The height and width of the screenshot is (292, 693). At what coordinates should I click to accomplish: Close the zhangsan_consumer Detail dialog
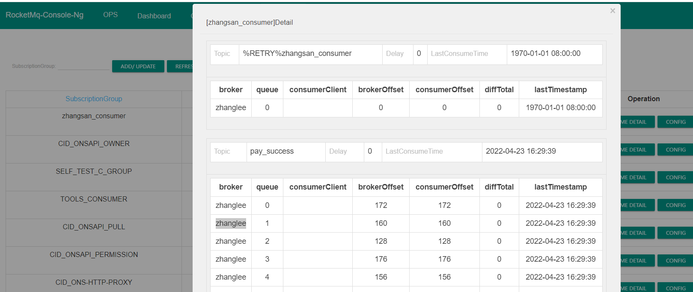click(x=613, y=11)
